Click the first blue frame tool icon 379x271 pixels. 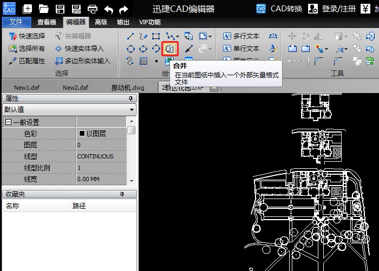tap(292, 49)
